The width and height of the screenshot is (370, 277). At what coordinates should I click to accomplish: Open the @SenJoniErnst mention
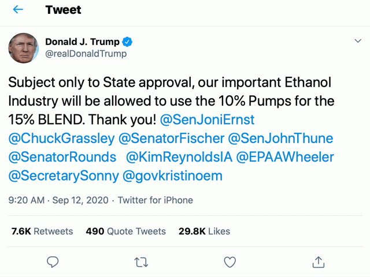205,119
